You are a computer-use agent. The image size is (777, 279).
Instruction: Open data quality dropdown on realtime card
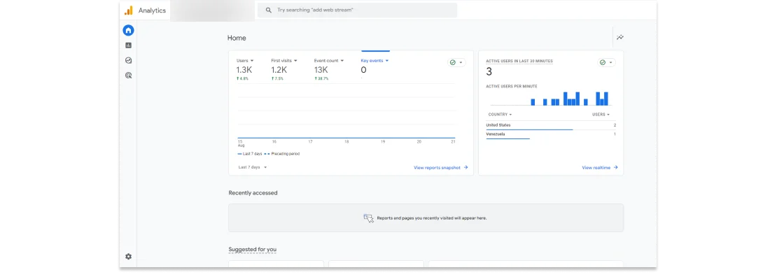point(606,62)
